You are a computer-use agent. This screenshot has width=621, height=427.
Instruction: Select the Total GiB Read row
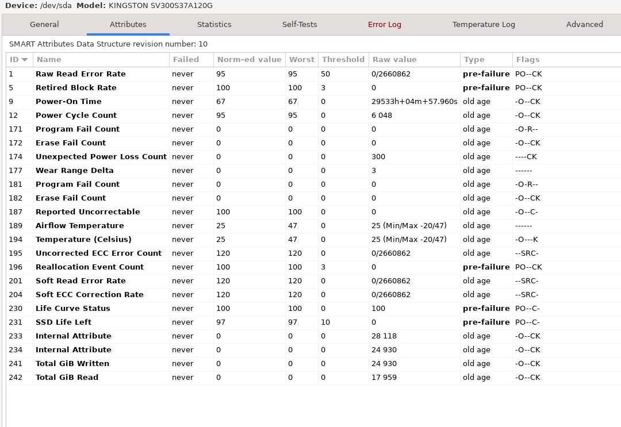[x=314, y=378]
